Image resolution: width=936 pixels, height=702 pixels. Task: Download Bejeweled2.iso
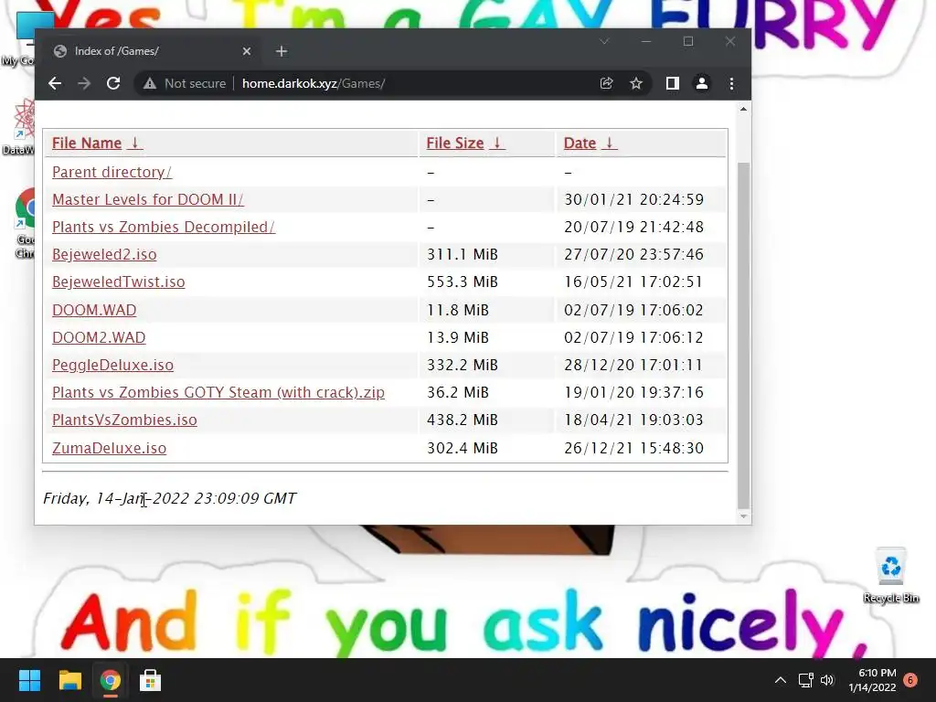pos(104,254)
